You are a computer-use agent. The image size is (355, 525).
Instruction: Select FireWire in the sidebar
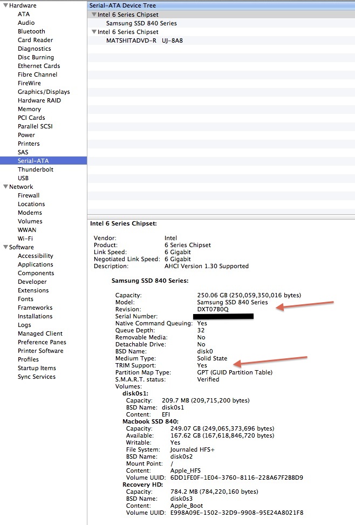30,83
